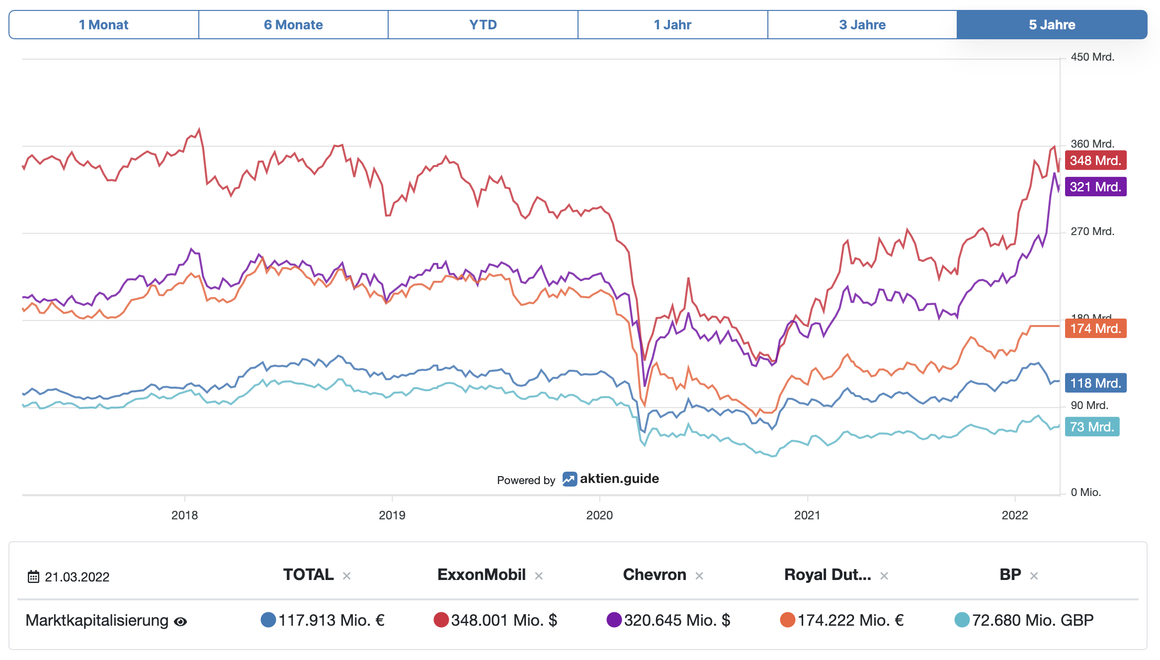Click the 360 Mrd. y-axis label
The height and width of the screenshot is (660, 1160).
tap(1092, 144)
